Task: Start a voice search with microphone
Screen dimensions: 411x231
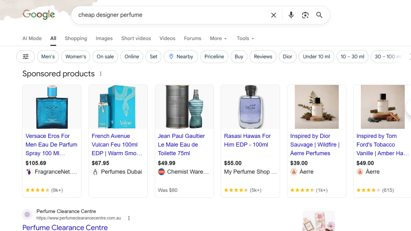Action: pyautogui.click(x=291, y=15)
